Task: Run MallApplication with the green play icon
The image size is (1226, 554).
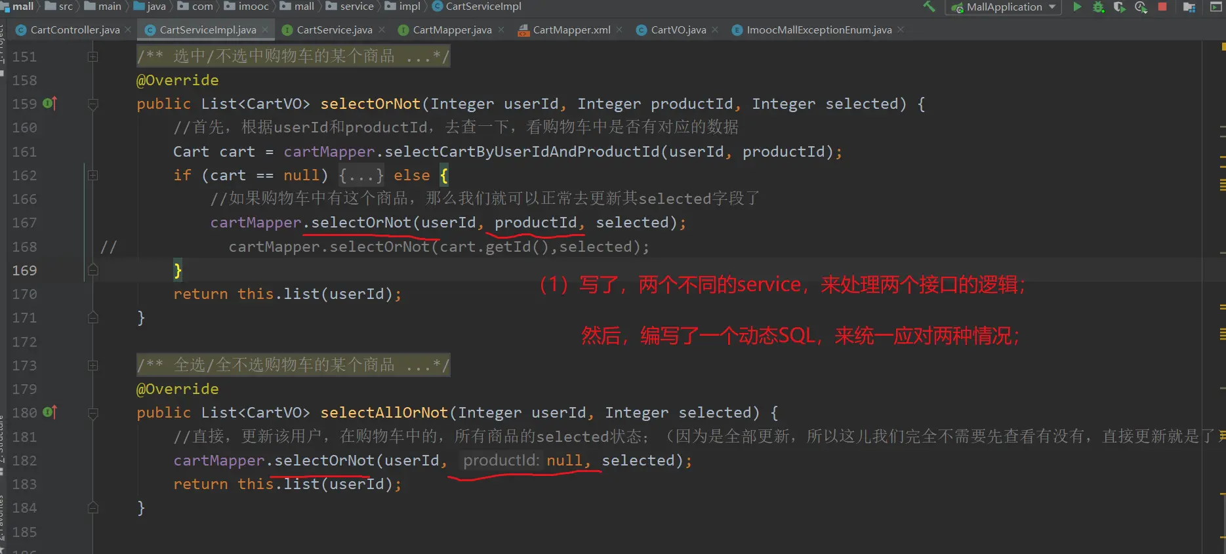Action: tap(1077, 7)
